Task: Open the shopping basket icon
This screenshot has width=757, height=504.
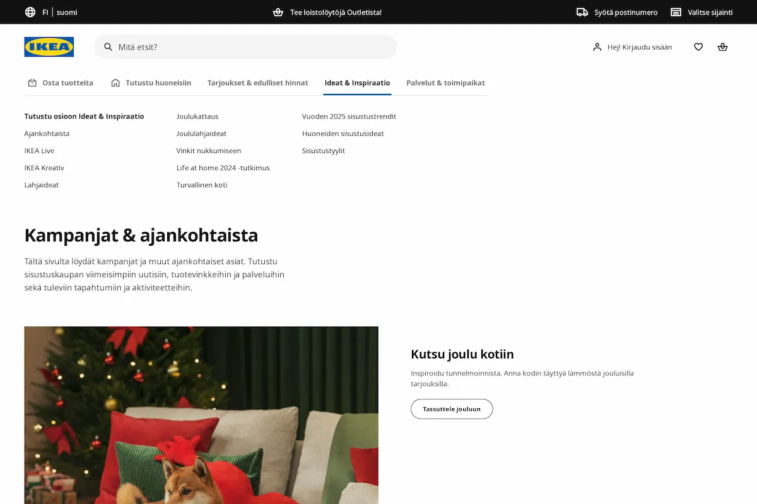Action: click(x=723, y=47)
